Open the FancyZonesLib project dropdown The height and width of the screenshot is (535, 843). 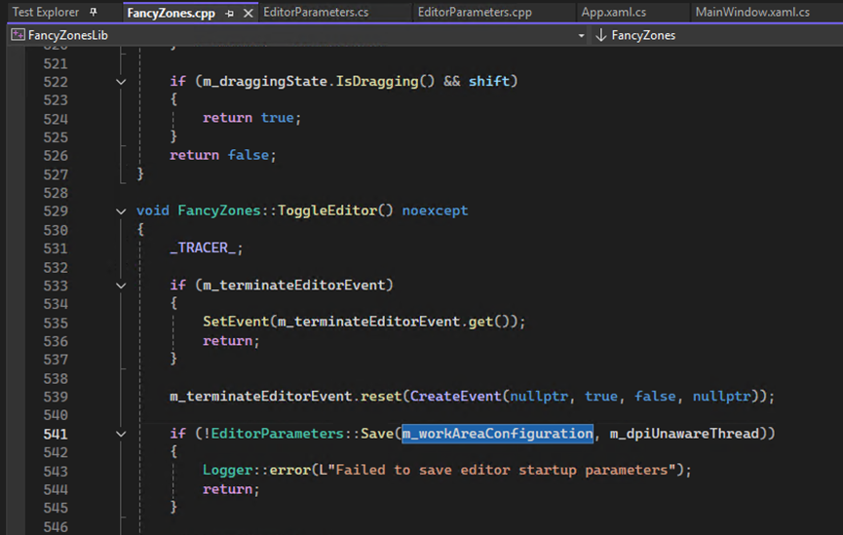click(x=582, y=35)
